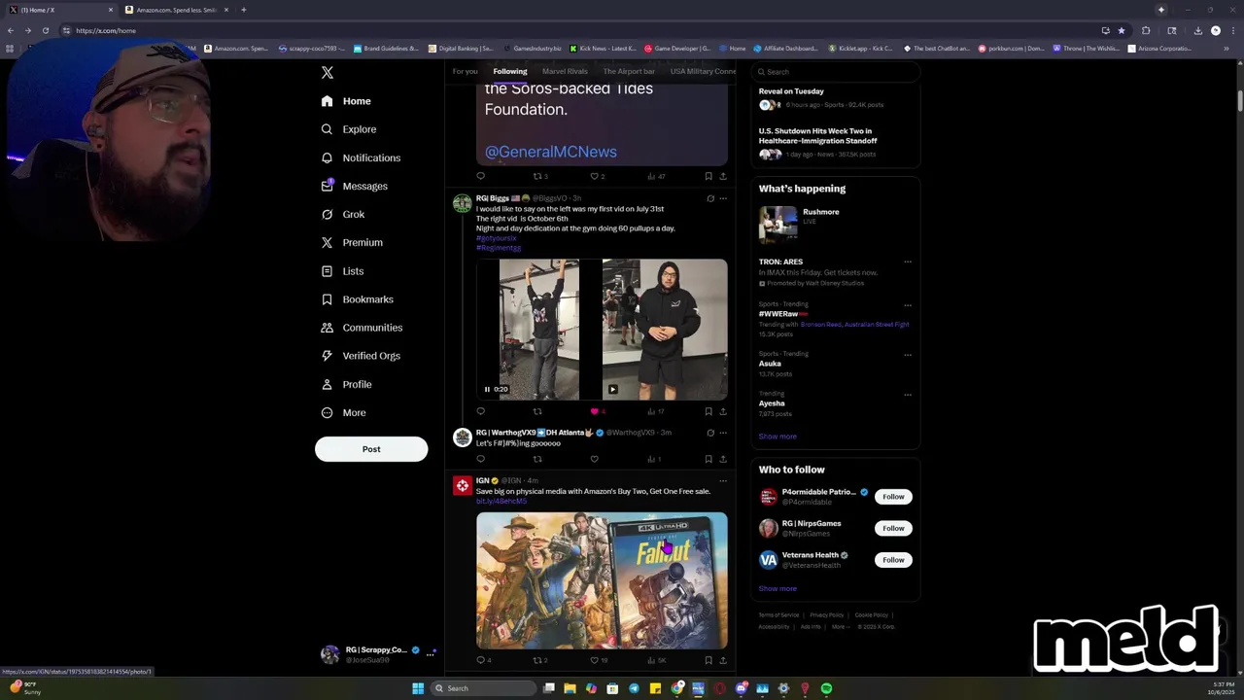Click the X logo in the sidebar
Image resolution: width=1244 pixels, height=700 pixels.
click(328, 73)
